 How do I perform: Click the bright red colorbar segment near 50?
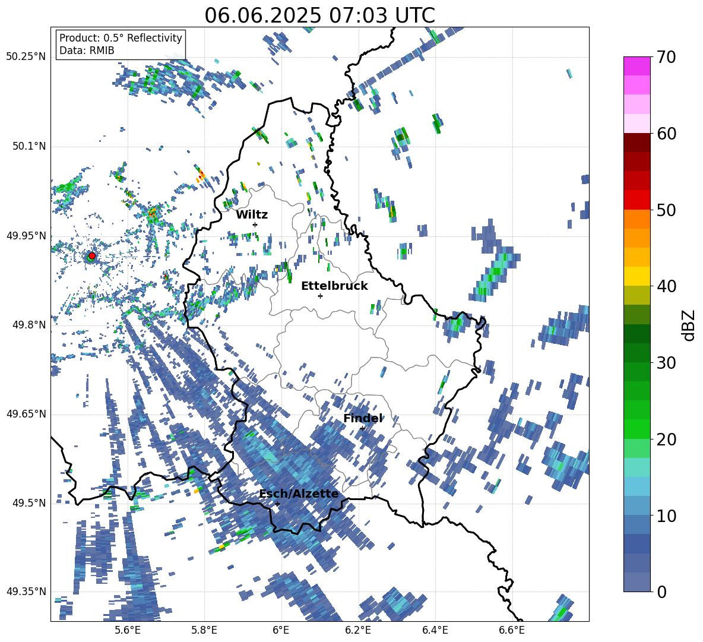636,200
